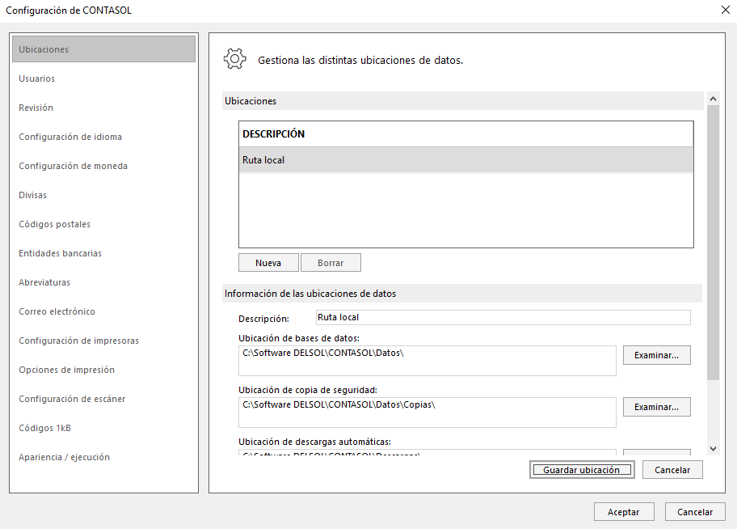Click the Ubicación de bases de datos field
The width and height of the screenshot is (737, 529).
click(x=427, y=361)
